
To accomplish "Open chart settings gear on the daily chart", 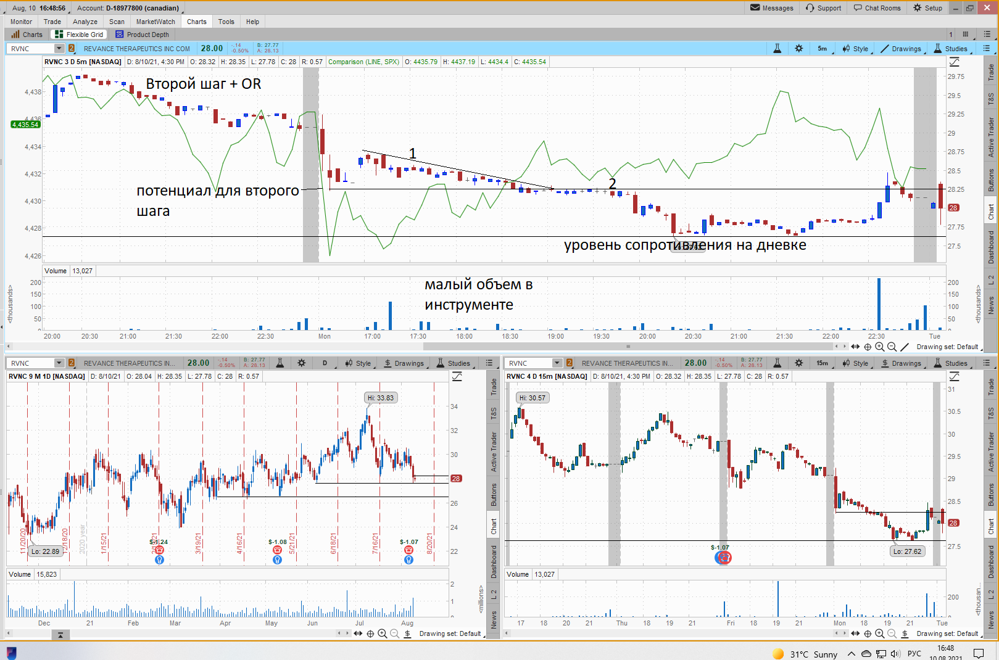I will point(302,363).
